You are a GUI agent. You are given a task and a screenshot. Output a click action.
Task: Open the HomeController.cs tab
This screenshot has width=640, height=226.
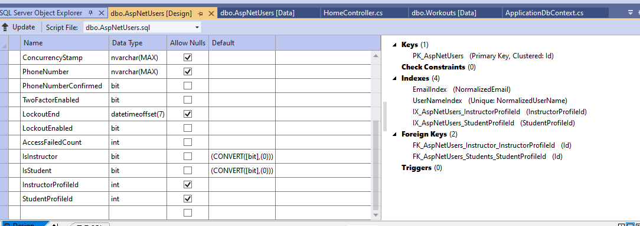(353, 13)
